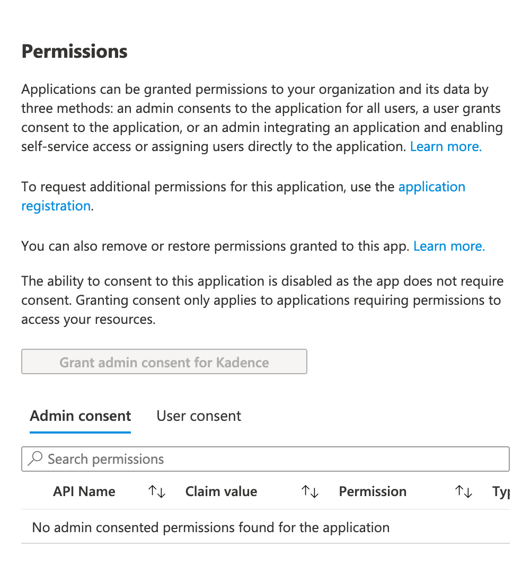Click the Permissions heading
This screenshot has height=565, width=531.
tap(75, 51)
